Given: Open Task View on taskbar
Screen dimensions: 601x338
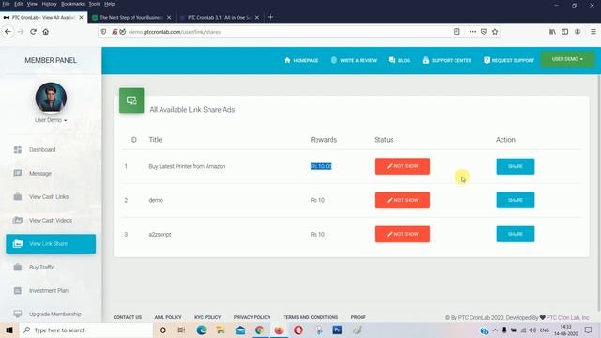Looking at the screenshot, I should 181,330.
